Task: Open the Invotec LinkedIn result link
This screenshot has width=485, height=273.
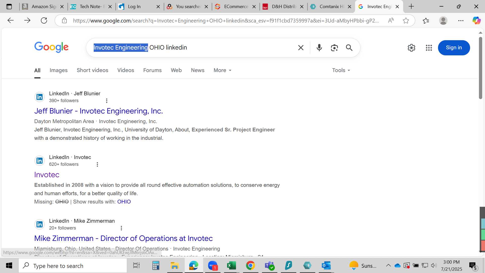Action: coord(47,175)
